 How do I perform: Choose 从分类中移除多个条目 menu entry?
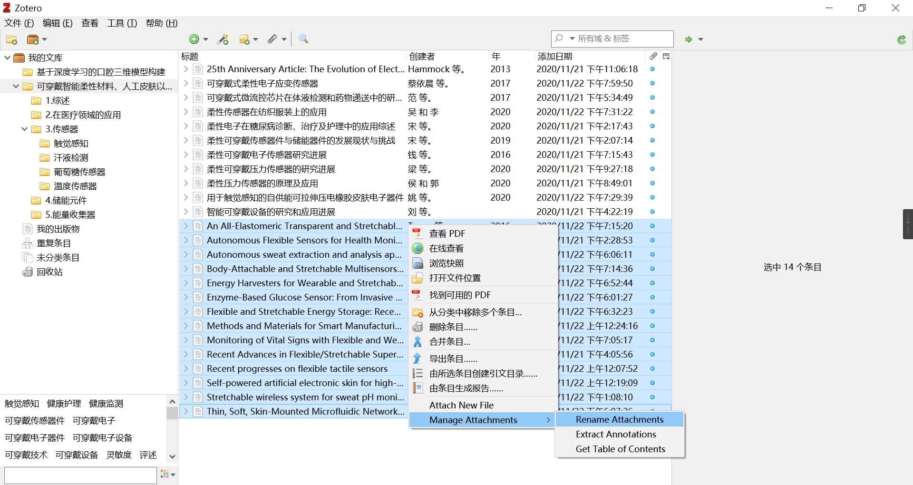[483, 312]
